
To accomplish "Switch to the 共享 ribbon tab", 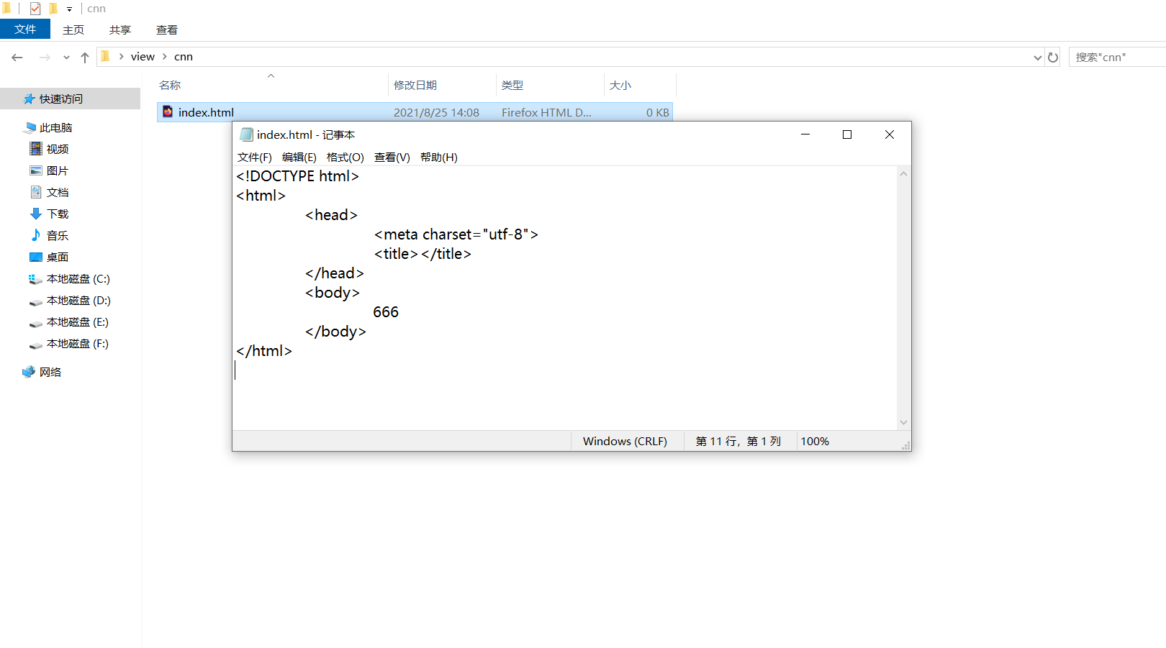I will tap(120, 29).
